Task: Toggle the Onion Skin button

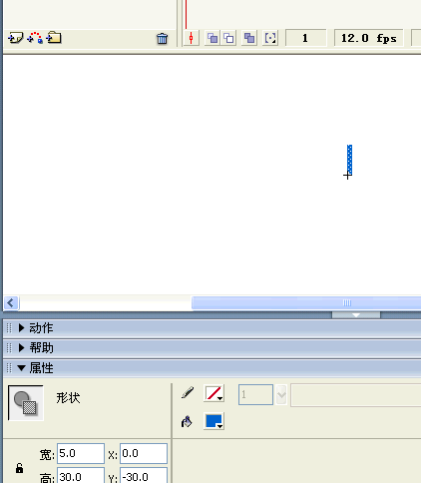Action: tap(212, 38)
